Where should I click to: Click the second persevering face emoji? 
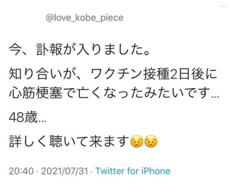click(x=151, y=141)
